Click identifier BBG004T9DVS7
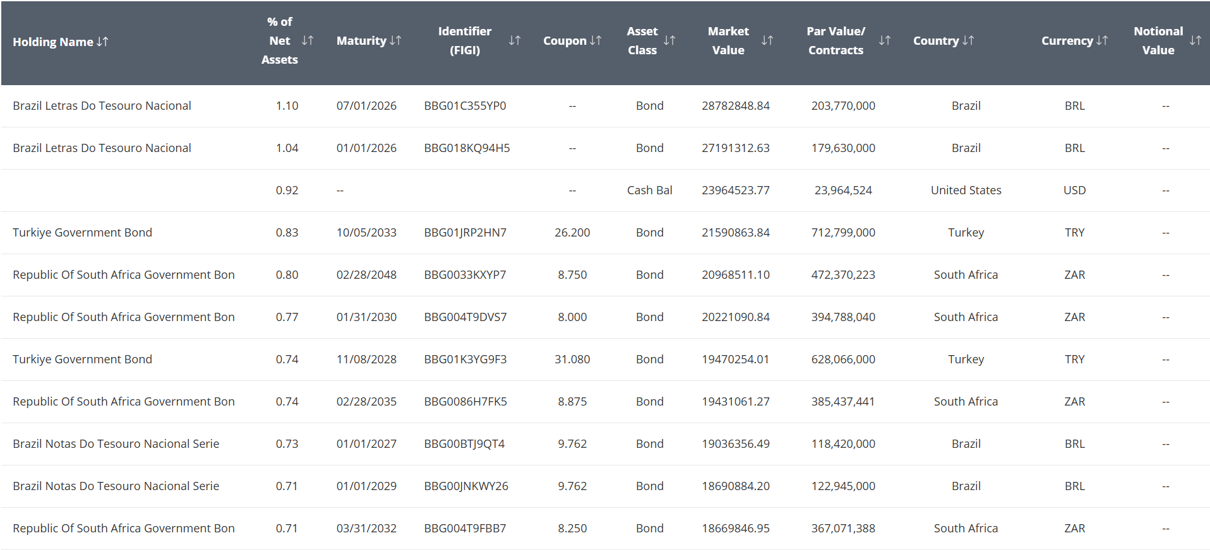 pyautogui.click(x=465, y=317)
